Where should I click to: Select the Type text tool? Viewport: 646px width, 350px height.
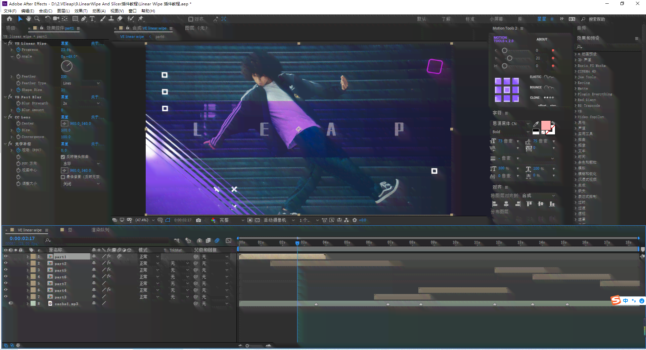[92, 19]
